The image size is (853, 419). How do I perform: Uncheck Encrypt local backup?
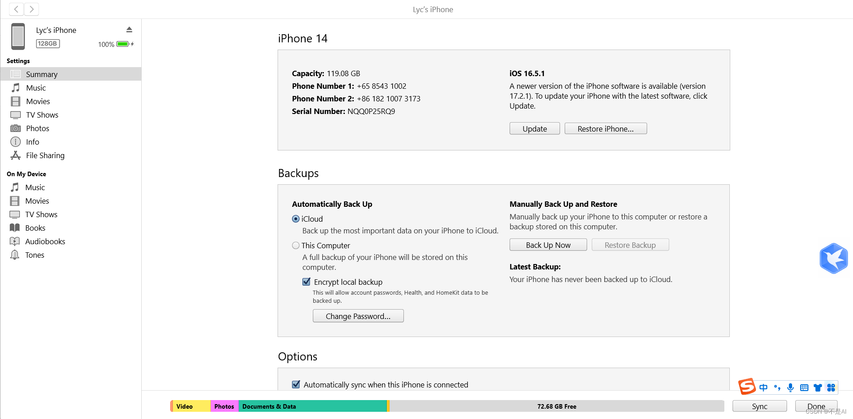point(306,282)
